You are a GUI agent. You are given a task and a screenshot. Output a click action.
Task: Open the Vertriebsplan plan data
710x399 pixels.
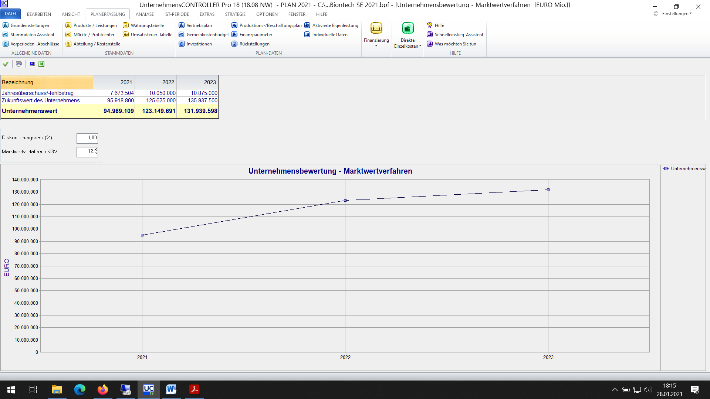(x=199, y=25)
